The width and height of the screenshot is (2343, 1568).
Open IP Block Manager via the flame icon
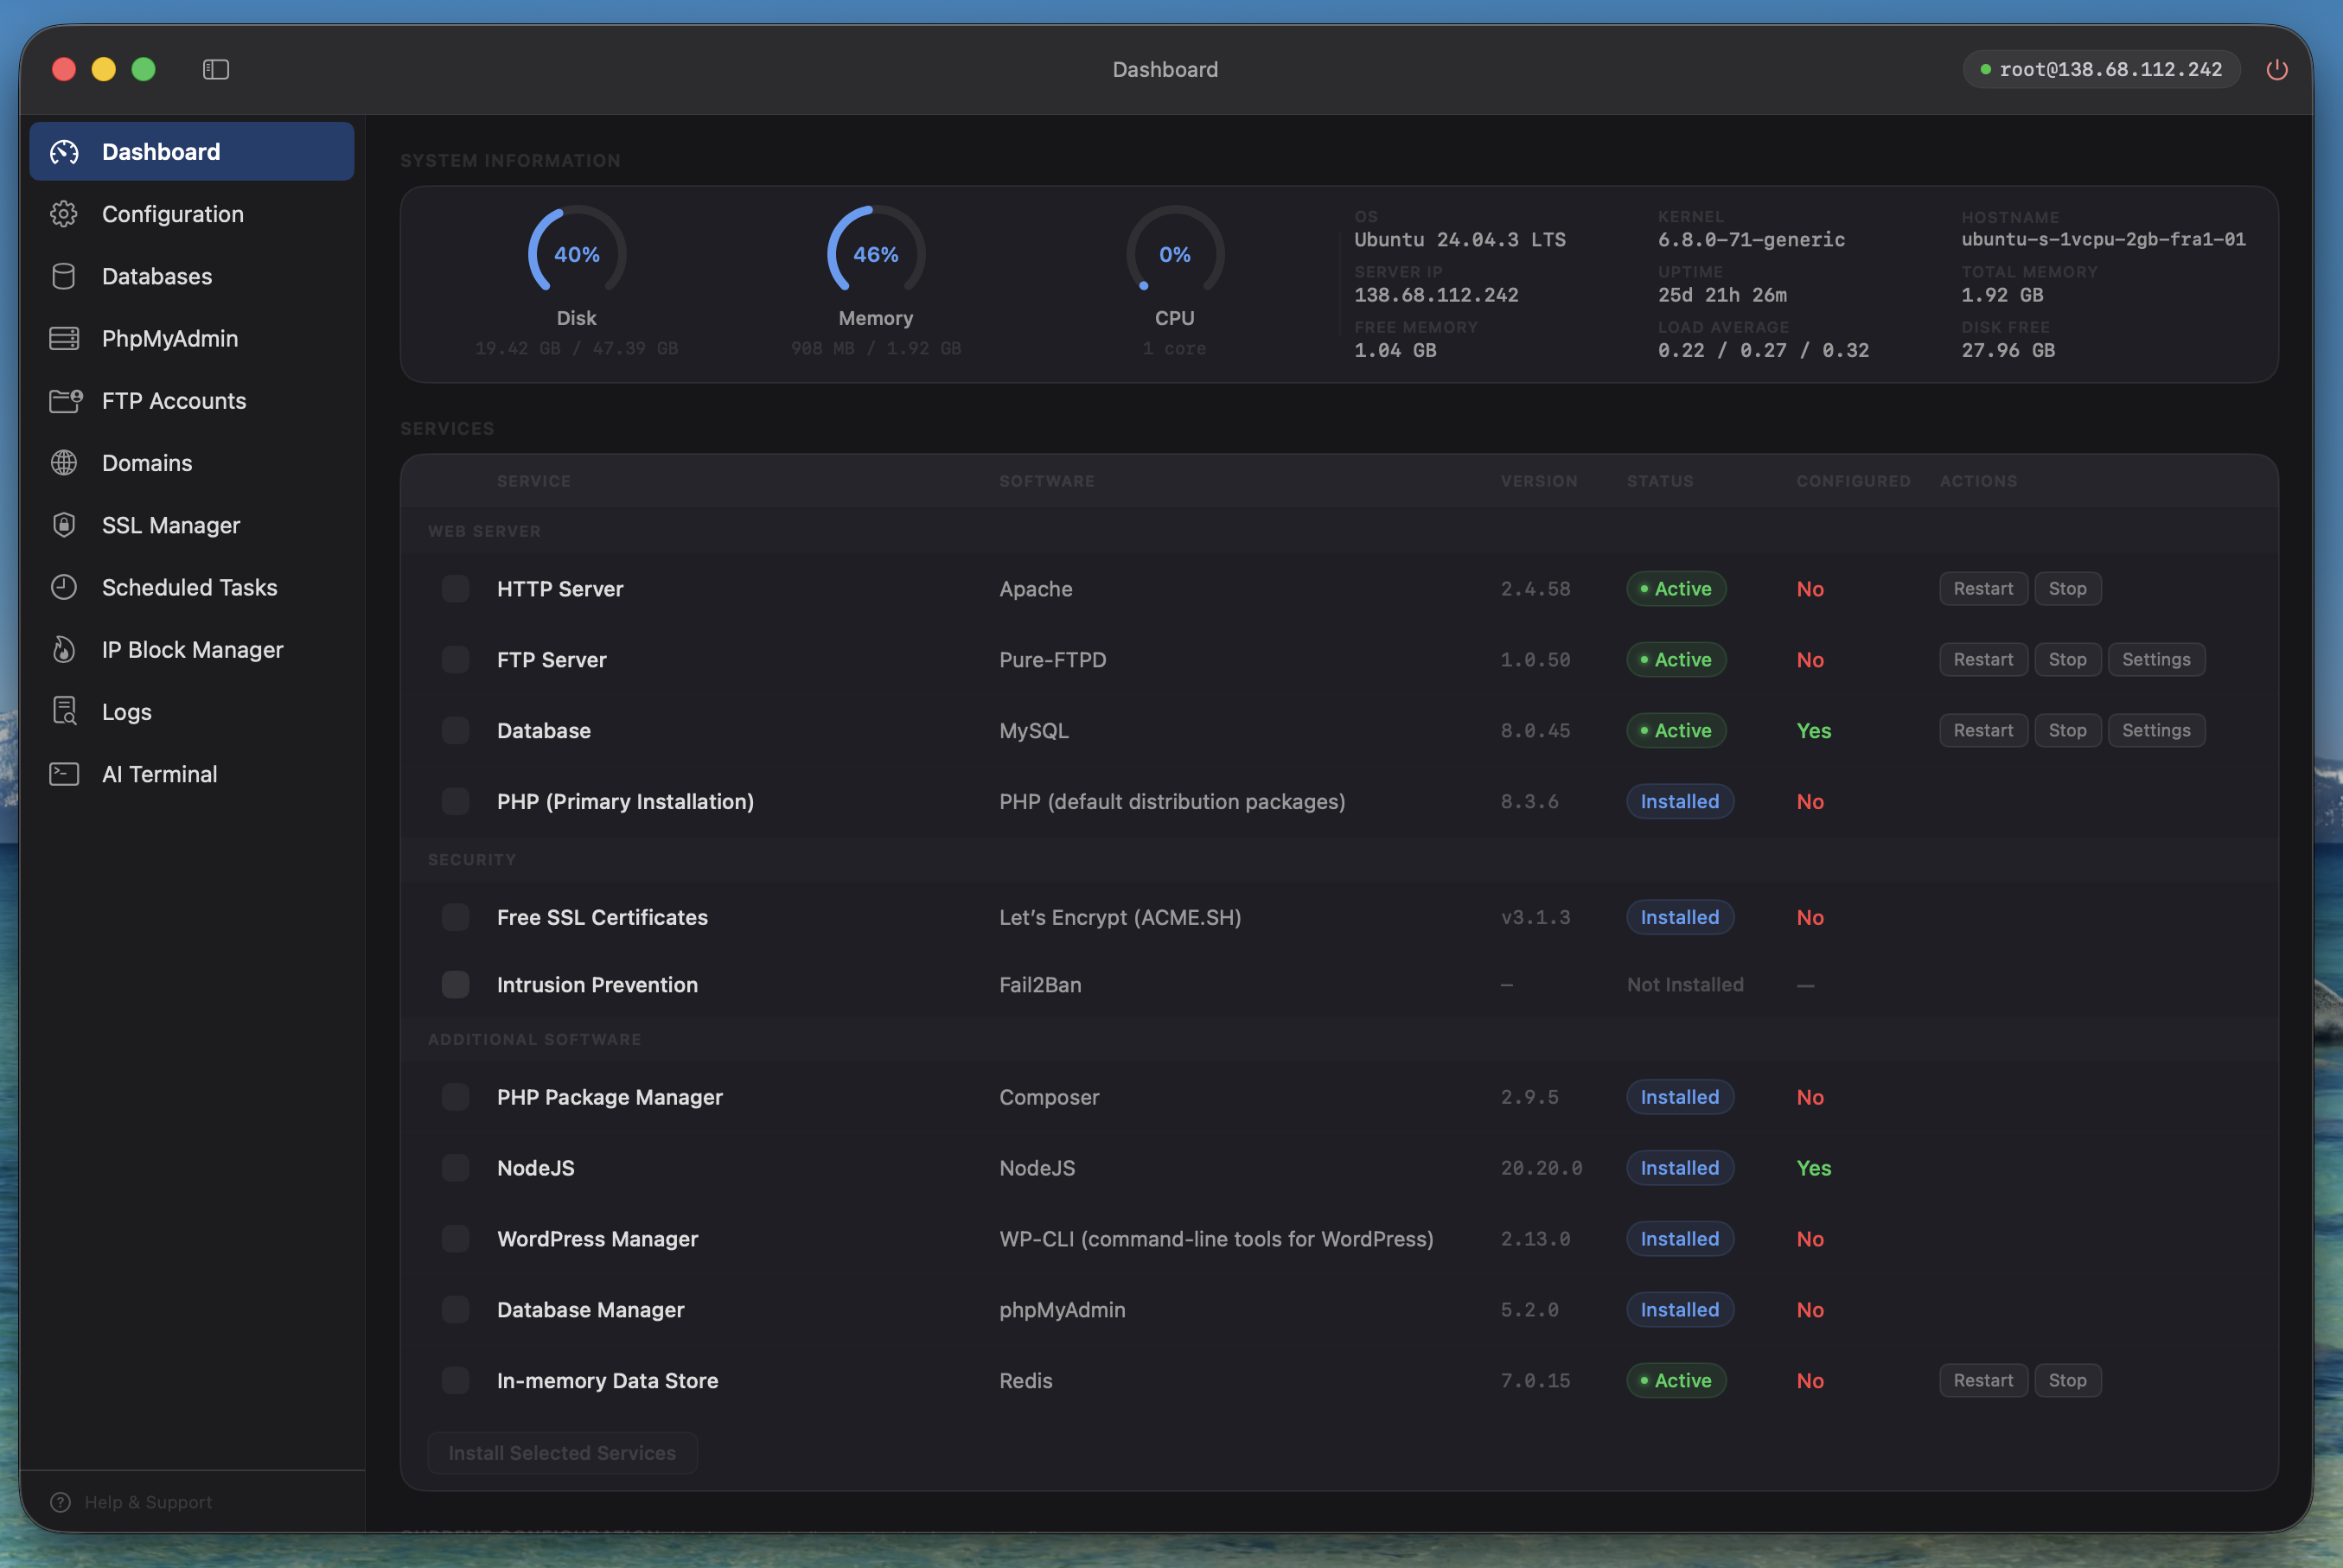(x=64, y=649)
